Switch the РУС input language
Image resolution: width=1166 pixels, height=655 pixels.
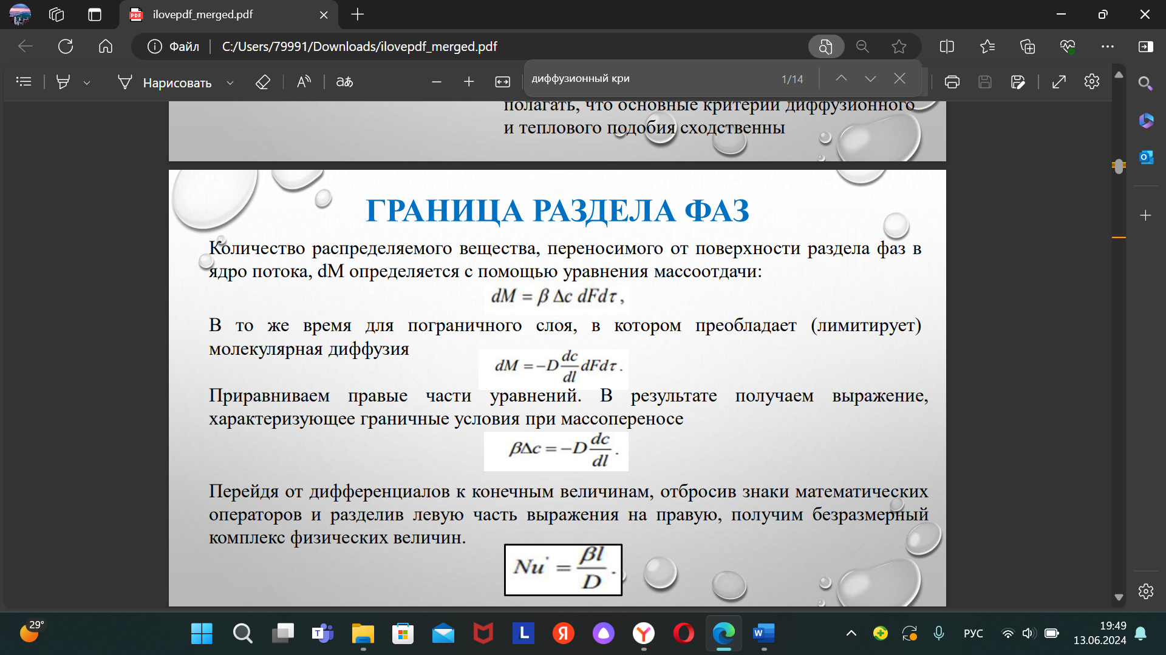pyautogui.click(x=973, y=634)
